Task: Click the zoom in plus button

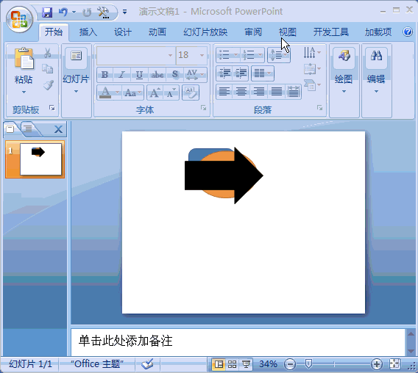Action: pos(377,364)
